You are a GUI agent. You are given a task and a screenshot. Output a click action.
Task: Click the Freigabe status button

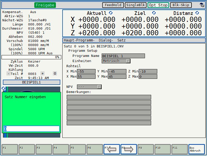[x=45, y=5]
